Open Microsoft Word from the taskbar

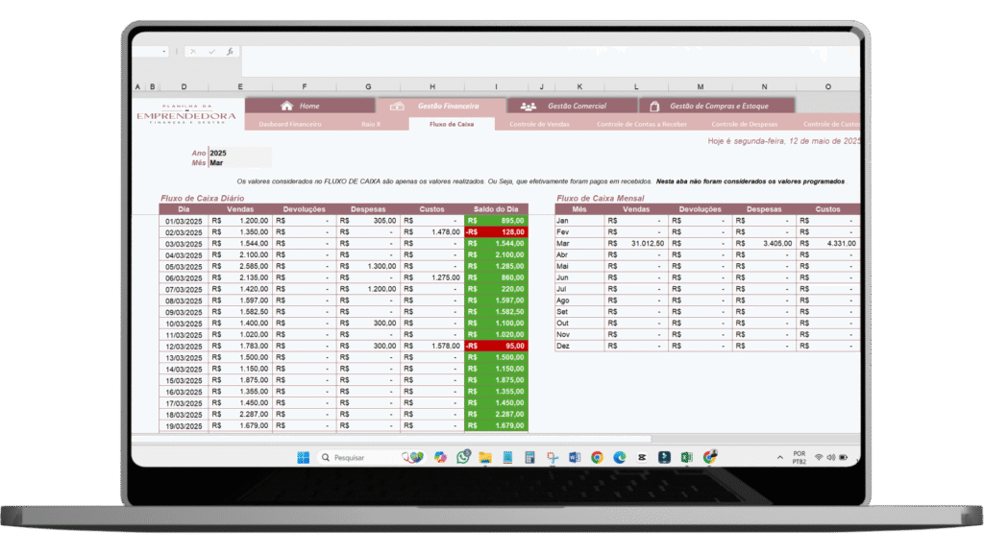575,458
